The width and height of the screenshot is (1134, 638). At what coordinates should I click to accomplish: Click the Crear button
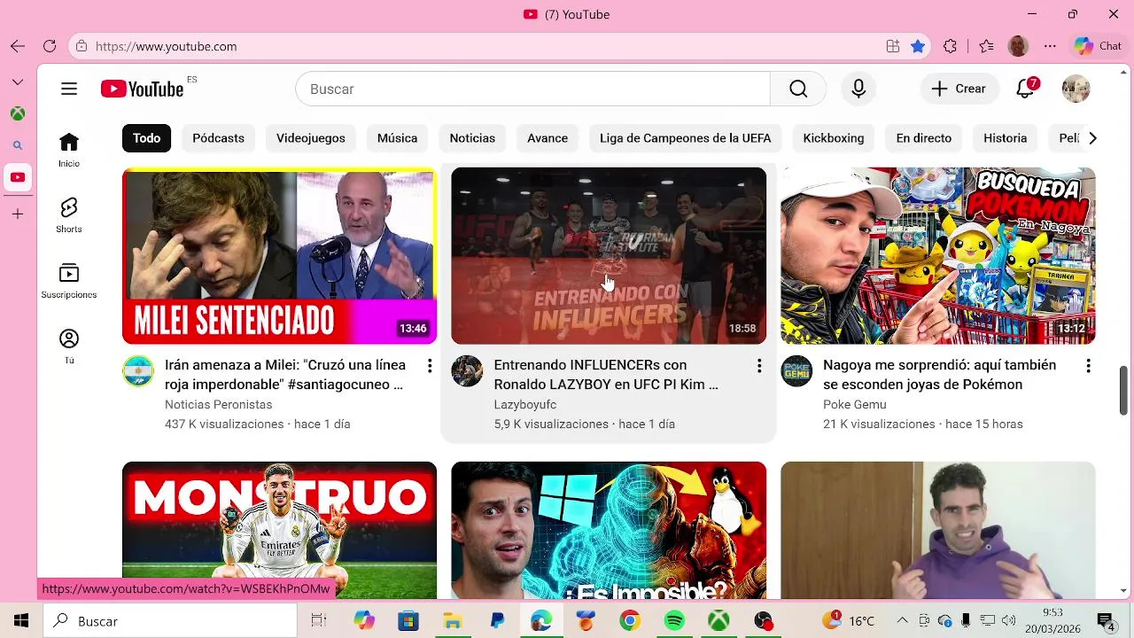point(959,89)
